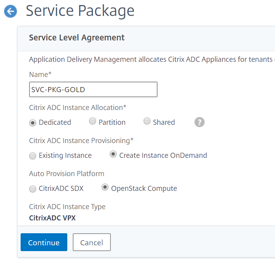Image resolution: width=275 pixels, height=262 pixels.
Task: Cancel the service package form
Action: 92,242
